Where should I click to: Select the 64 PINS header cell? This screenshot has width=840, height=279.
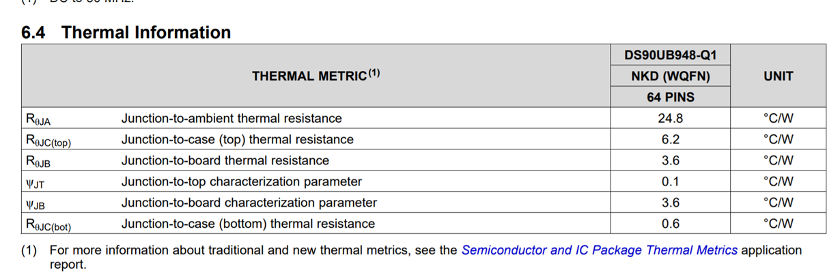(670, 98)
